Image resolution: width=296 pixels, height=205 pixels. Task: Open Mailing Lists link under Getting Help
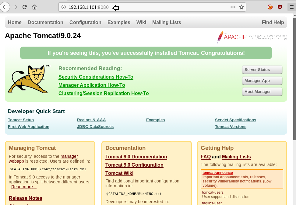[x=236, y=157]
